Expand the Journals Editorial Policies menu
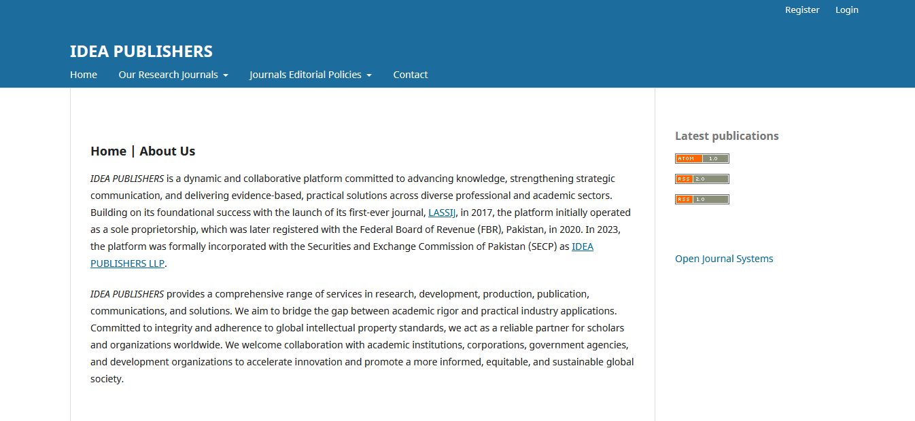 311,75
